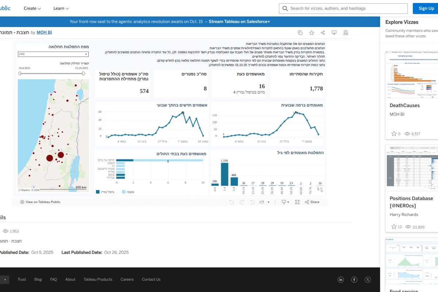
Task: Click View on Tableau Public link
Action: tap(40, 202)
